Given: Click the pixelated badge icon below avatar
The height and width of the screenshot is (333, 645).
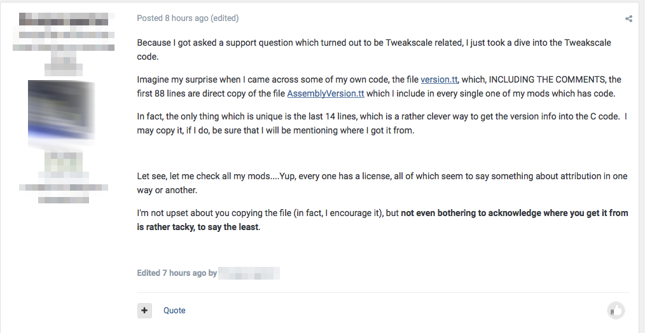Looking at the screenshot, I should (x=64, y=161).
